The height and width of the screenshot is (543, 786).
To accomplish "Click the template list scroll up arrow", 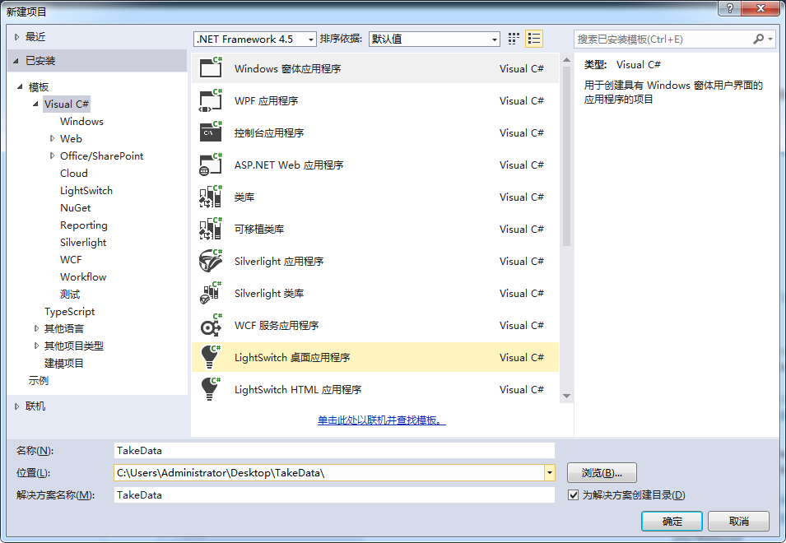I will point(566,60).
